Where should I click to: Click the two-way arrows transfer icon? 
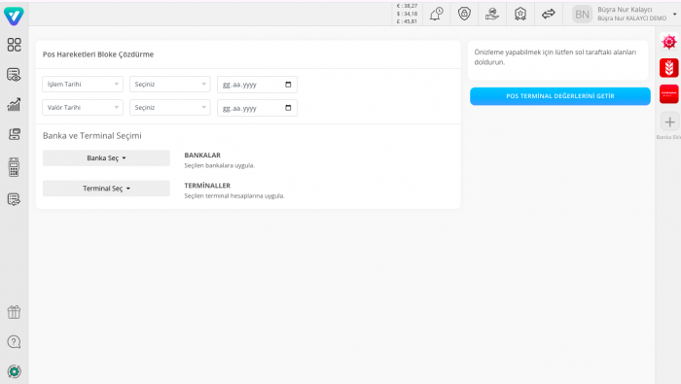point(548,14)
